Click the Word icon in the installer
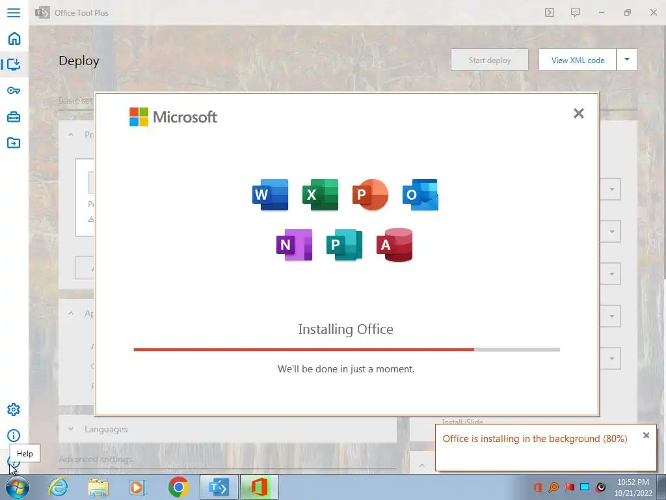Viewport: 666px width, 500px height. [270, 195]
